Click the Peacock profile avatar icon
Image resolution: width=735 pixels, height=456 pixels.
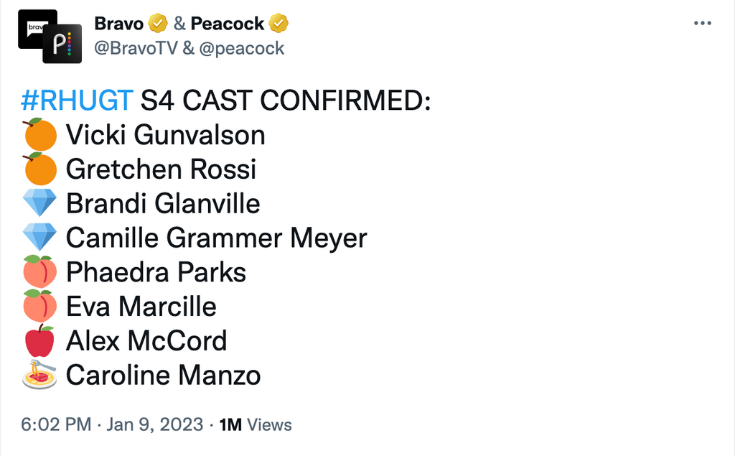pyautogui.click(x=62, y=45)
